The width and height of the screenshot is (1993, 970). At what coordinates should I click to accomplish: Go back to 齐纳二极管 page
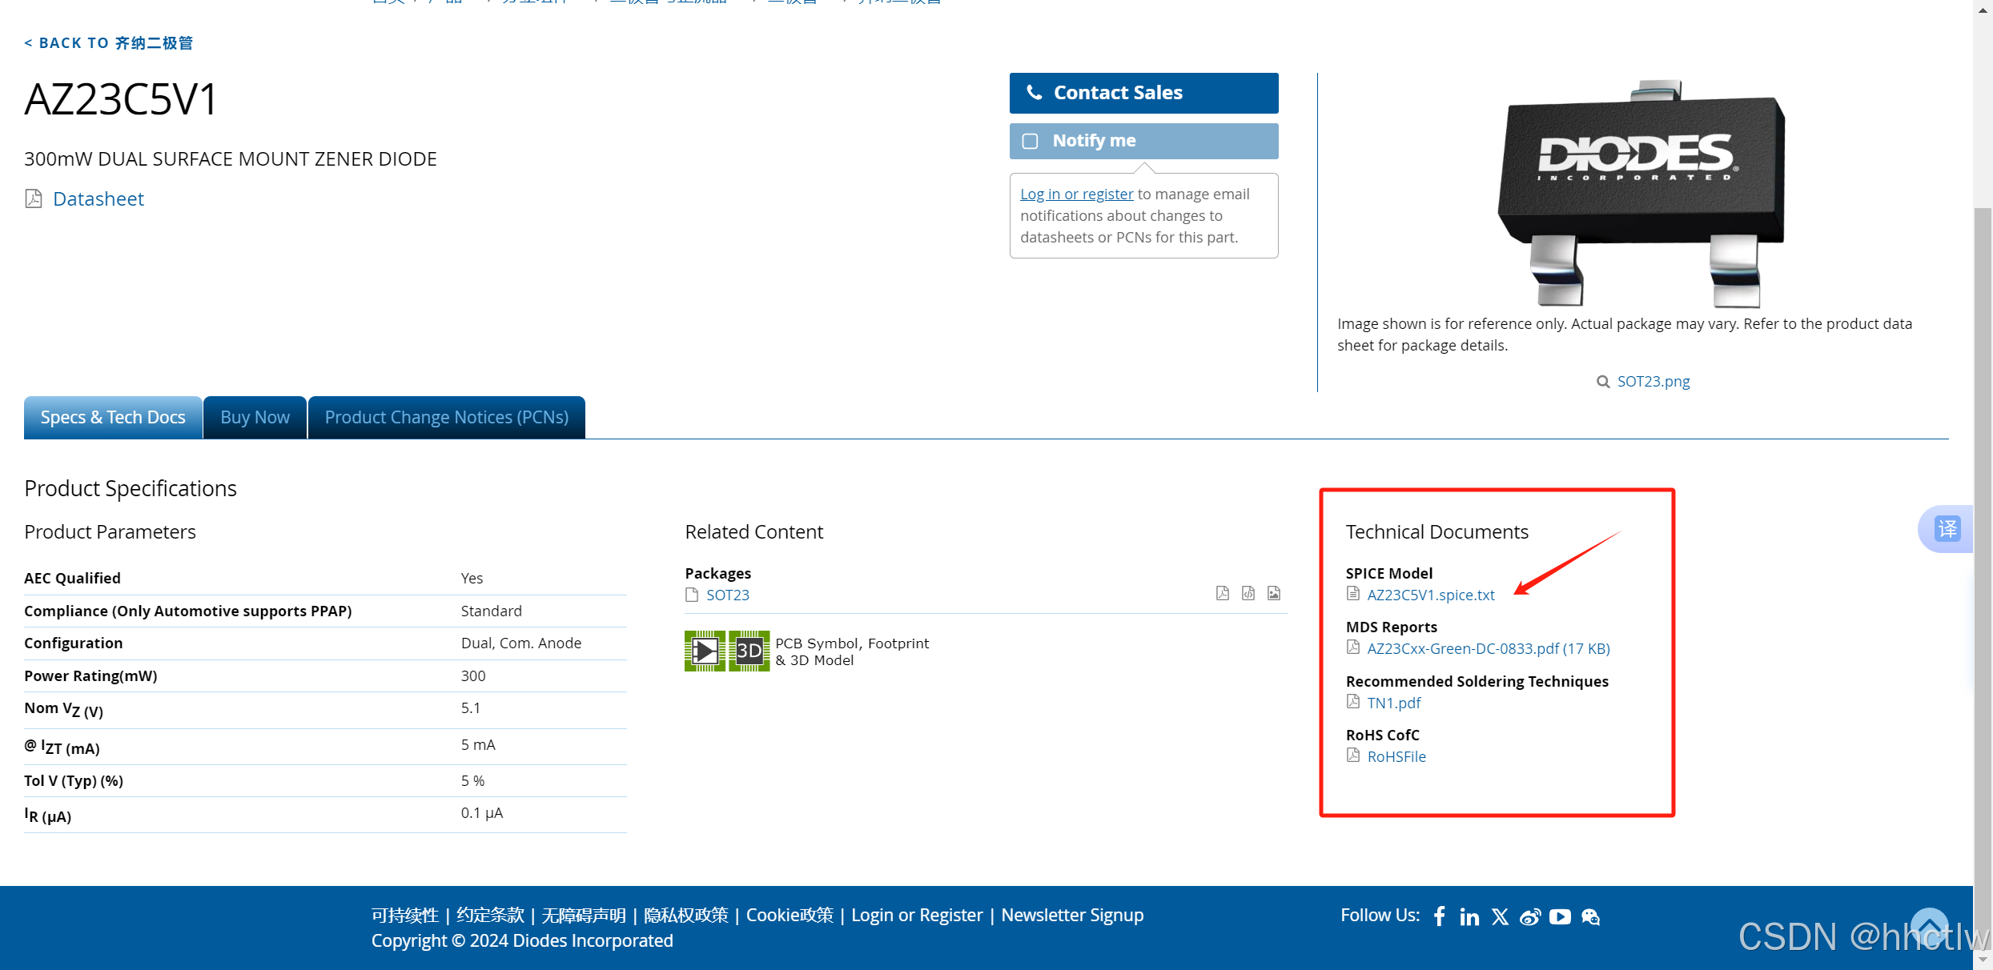point(108,42)
